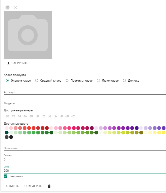Viewport: 166px width, 193px height.
Task: Pick the black color swatch
Action: tap(11, 137)
